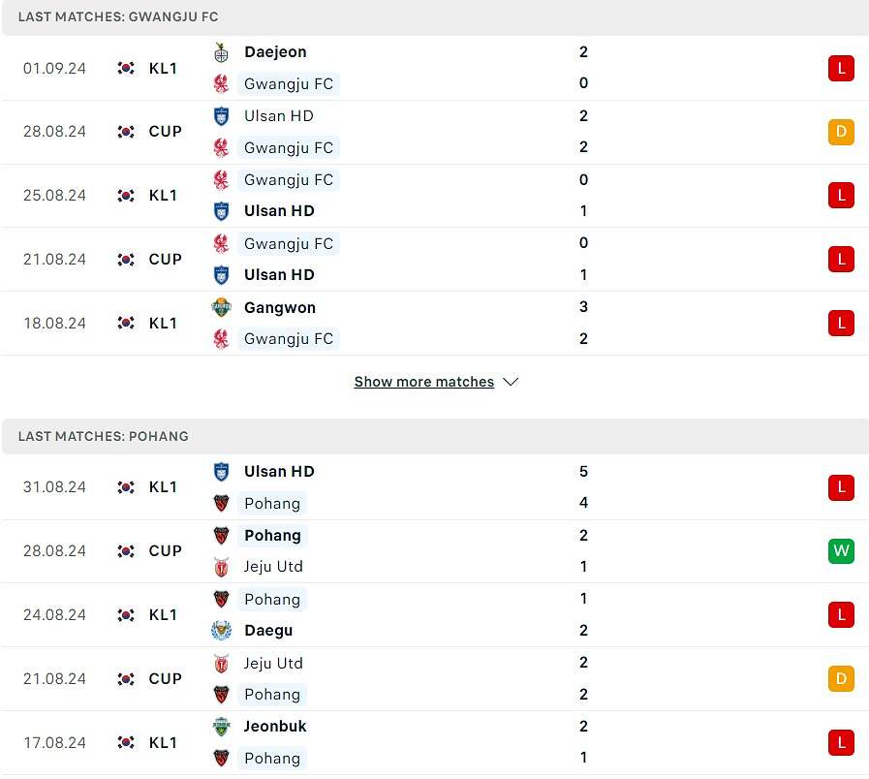Screen dimensions: 869x779
Task: Click Gwangju FC crest in 18.08.24 match
Action: [221, 339]
